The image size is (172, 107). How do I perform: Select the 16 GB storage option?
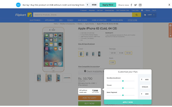(121, 53)
